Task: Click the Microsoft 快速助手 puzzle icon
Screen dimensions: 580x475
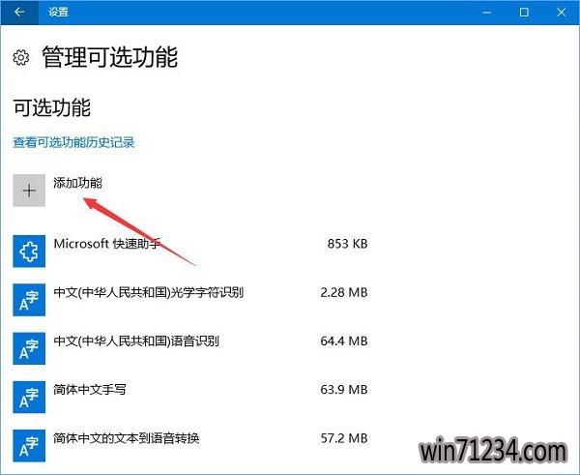Action: (x=29, y=251)
